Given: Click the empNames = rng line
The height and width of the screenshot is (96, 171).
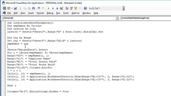Looking at the screenshot, I should click(x=18, y=44).
